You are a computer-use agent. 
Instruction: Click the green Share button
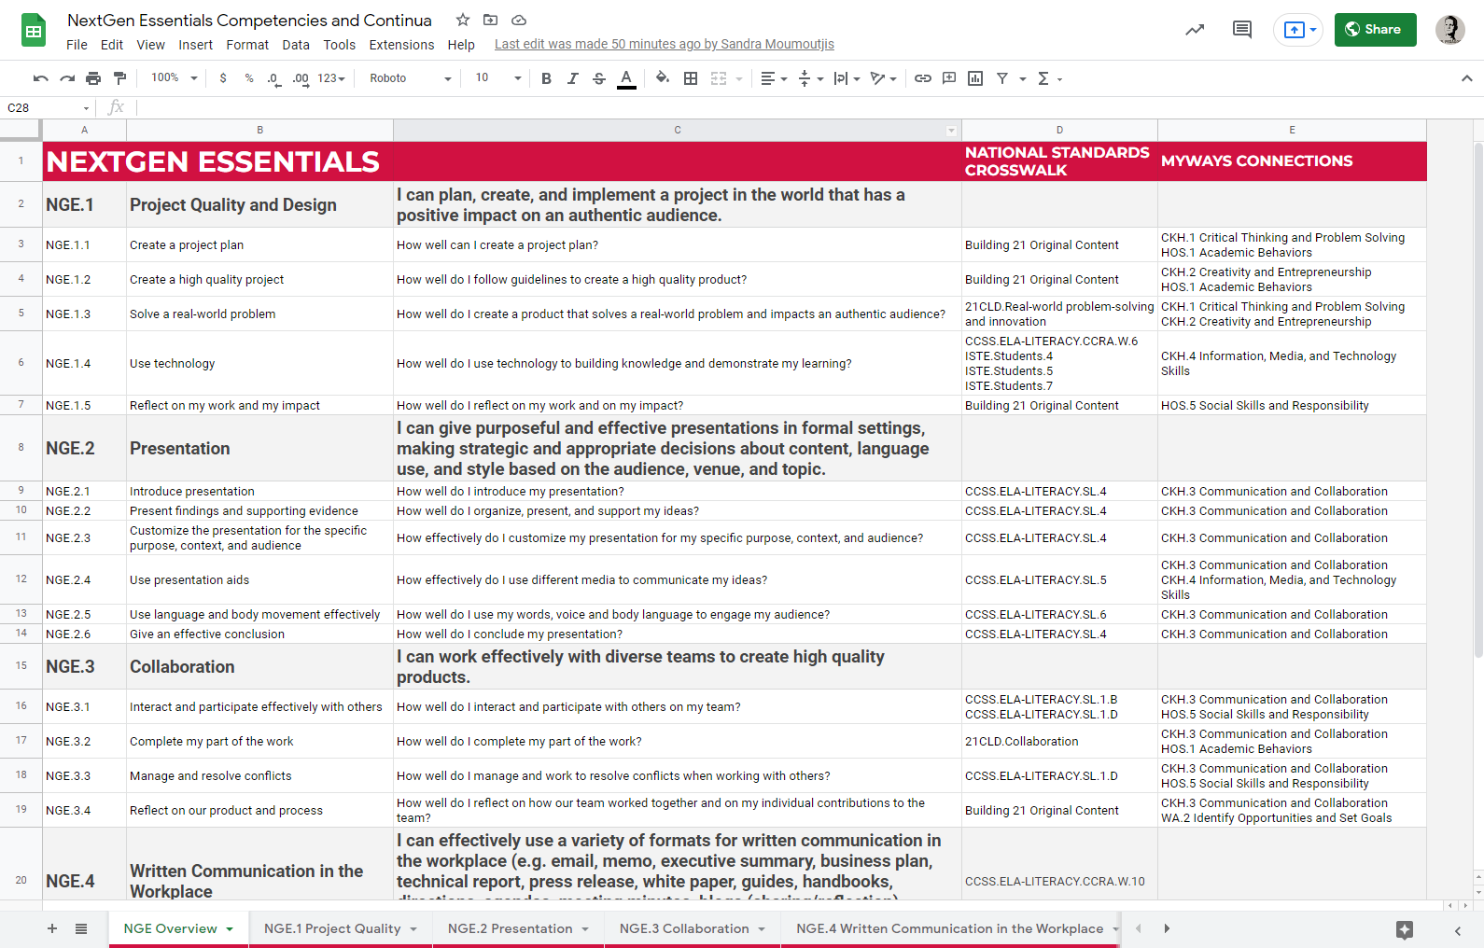pyautogui.click(x=1375, y=30)
